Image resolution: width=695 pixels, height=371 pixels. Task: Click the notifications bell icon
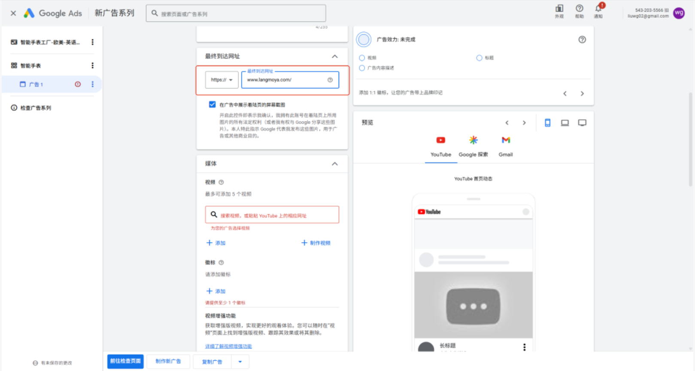598,9
